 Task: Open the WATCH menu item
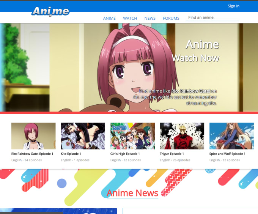pos(130,18)
